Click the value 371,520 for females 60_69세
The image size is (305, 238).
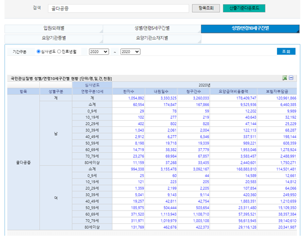(x=138, y=214)
